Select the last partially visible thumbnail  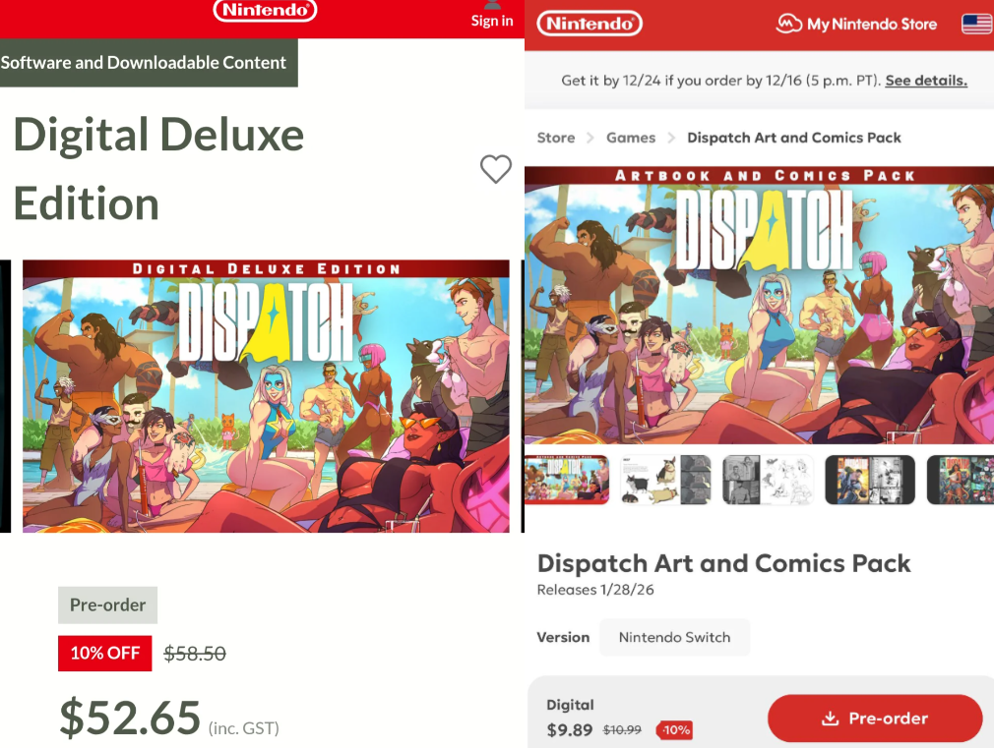coord(961,480)
